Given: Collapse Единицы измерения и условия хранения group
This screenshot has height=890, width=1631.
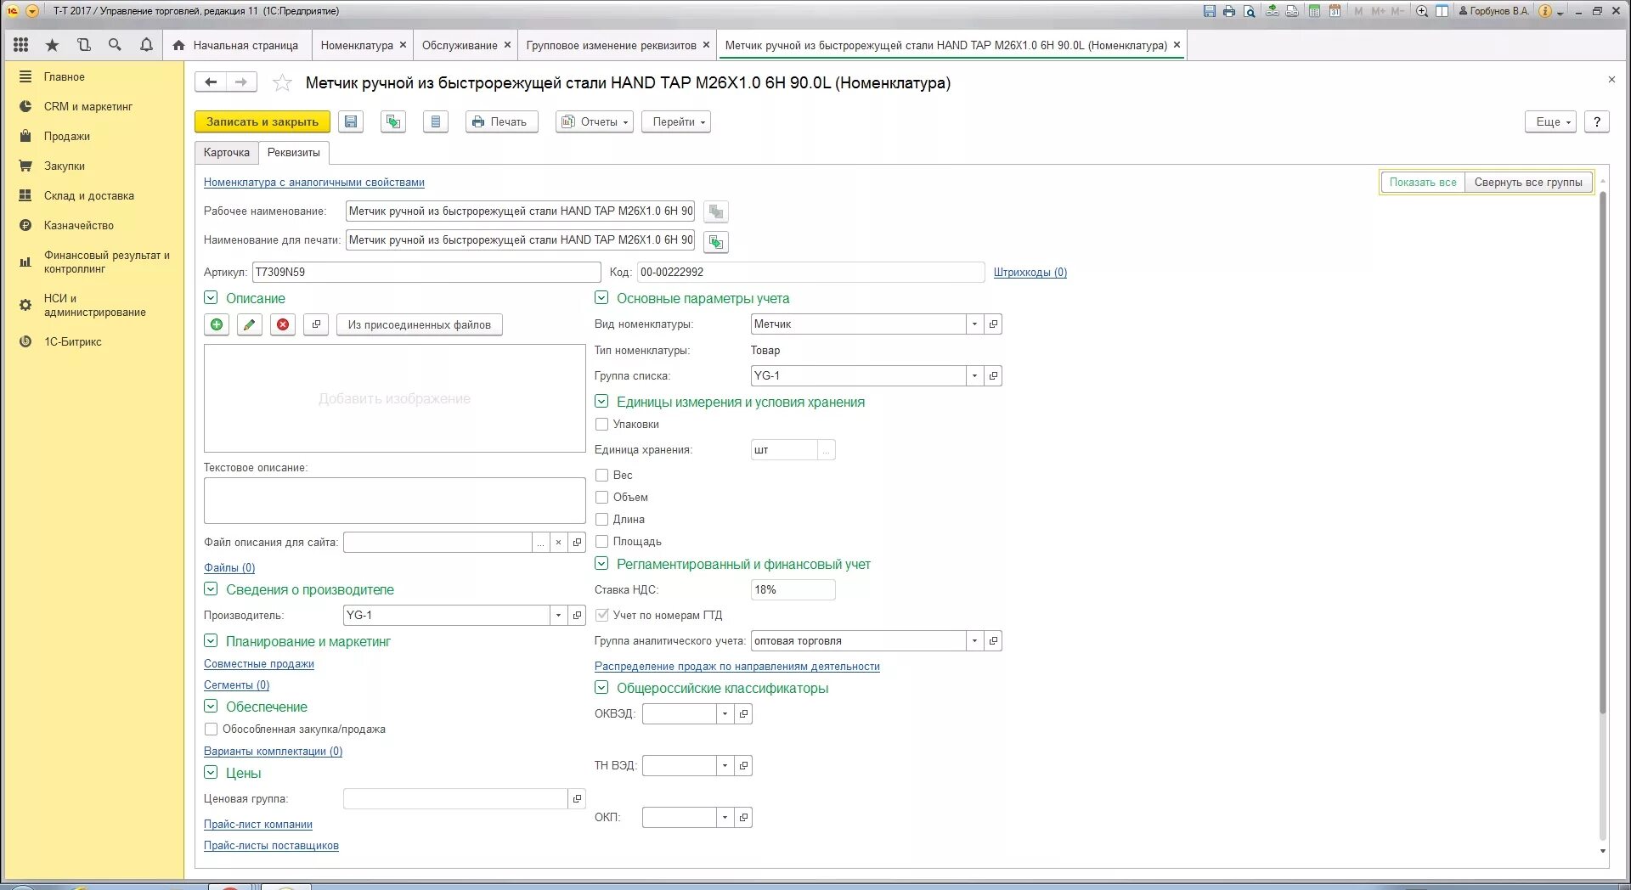Looking at the screenshot, I should [601, 402].
